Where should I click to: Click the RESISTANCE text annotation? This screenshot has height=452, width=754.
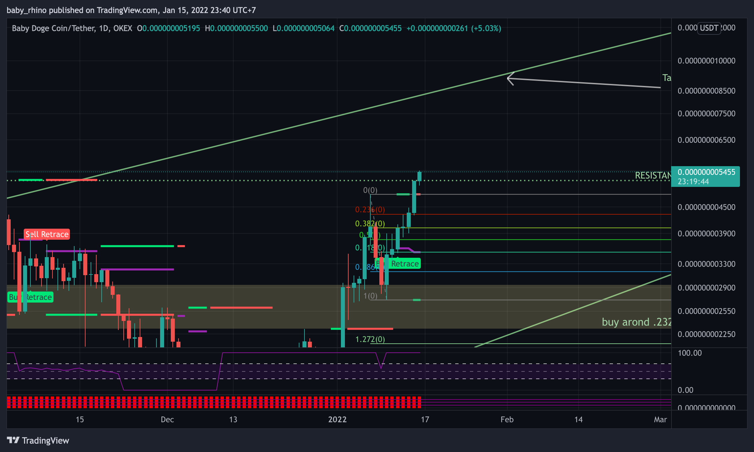coord(653,176)
